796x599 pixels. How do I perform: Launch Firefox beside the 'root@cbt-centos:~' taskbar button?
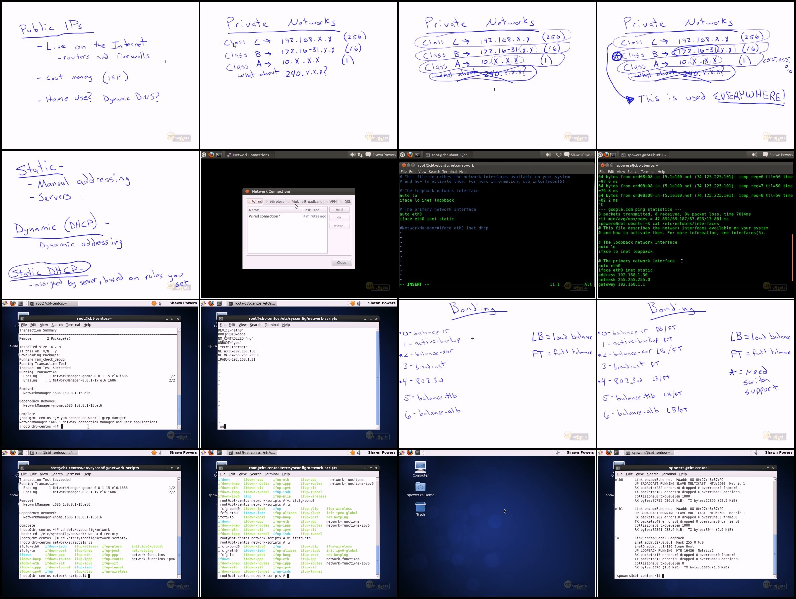coord(12,303)
